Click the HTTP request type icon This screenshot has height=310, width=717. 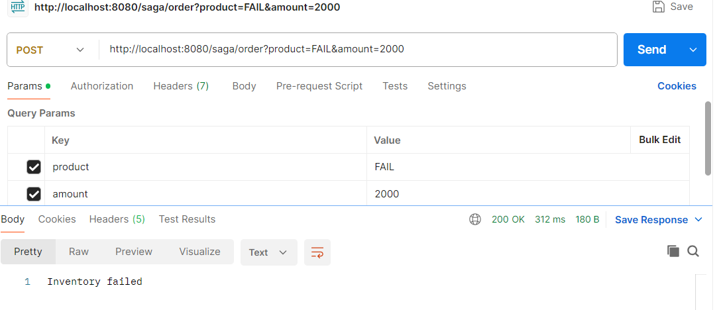pos(18,7)
